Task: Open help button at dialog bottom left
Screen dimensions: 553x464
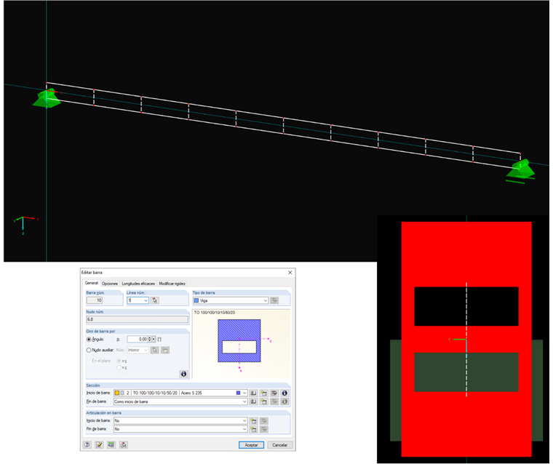Action: point(87,445)
